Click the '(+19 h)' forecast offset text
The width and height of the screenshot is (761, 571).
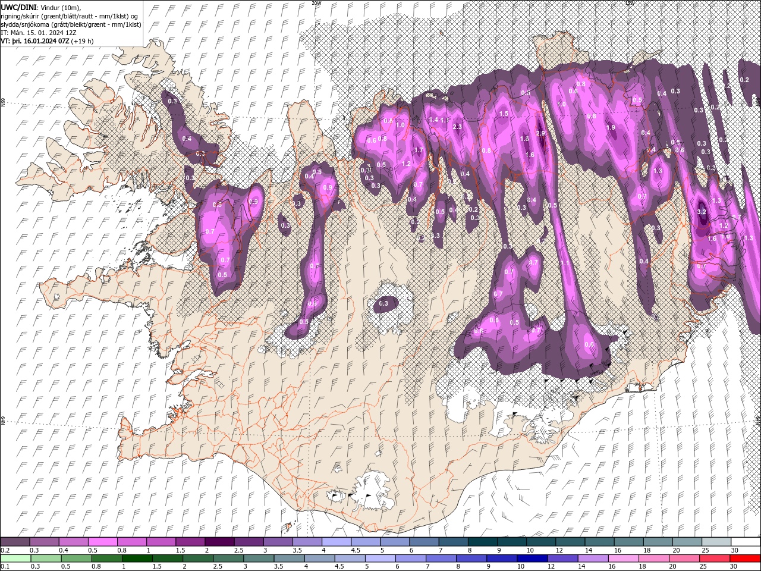point(82,41)
